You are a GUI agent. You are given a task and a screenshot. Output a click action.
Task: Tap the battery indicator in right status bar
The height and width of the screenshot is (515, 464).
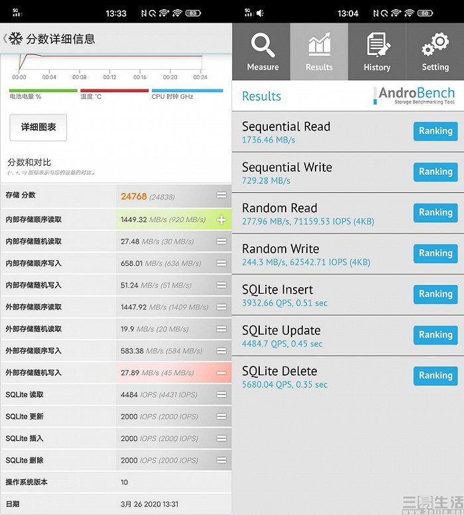[426, 13]
